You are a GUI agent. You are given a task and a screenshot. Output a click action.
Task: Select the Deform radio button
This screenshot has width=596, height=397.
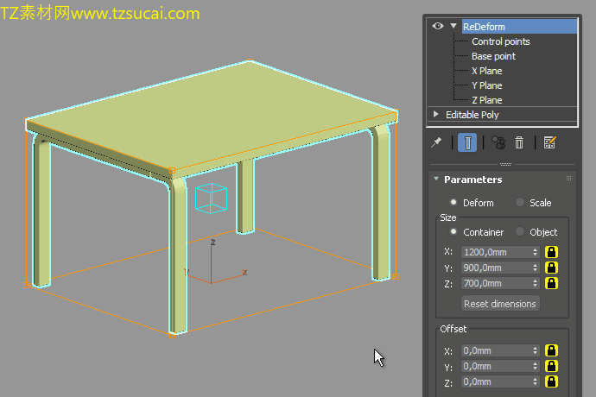click(453, 202)
